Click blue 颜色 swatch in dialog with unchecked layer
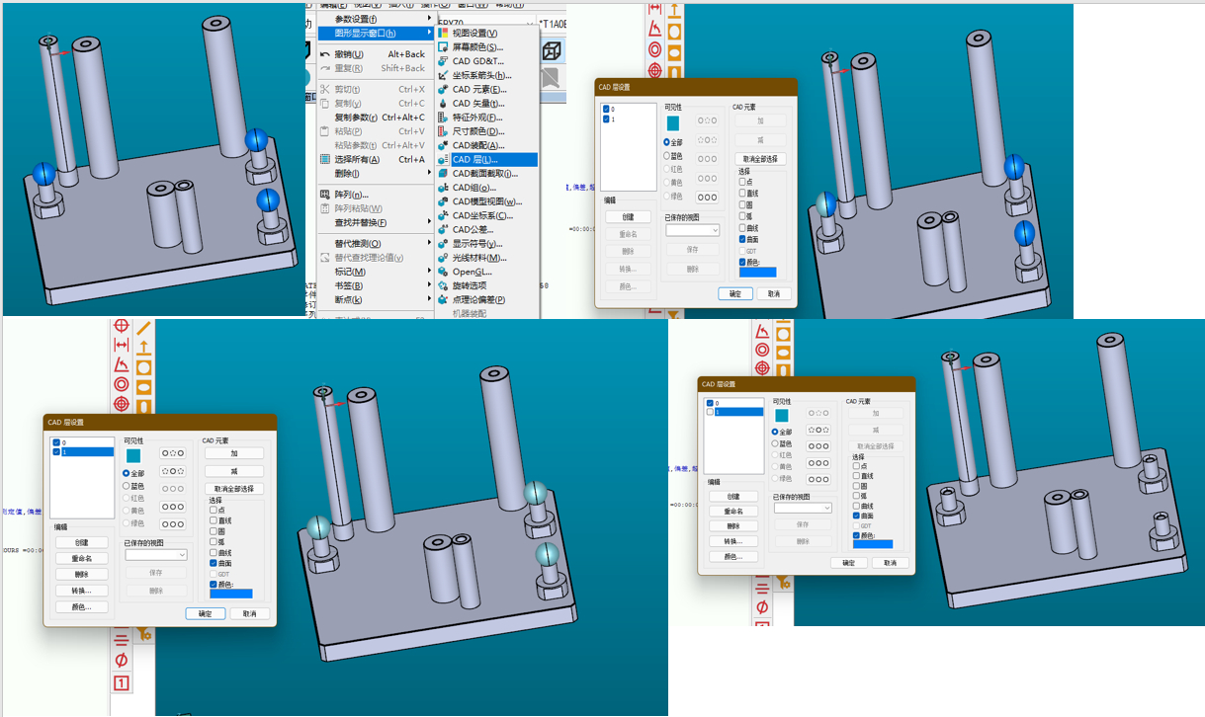This screenshot has height=717, width=1205. click(x=872, y=544)
